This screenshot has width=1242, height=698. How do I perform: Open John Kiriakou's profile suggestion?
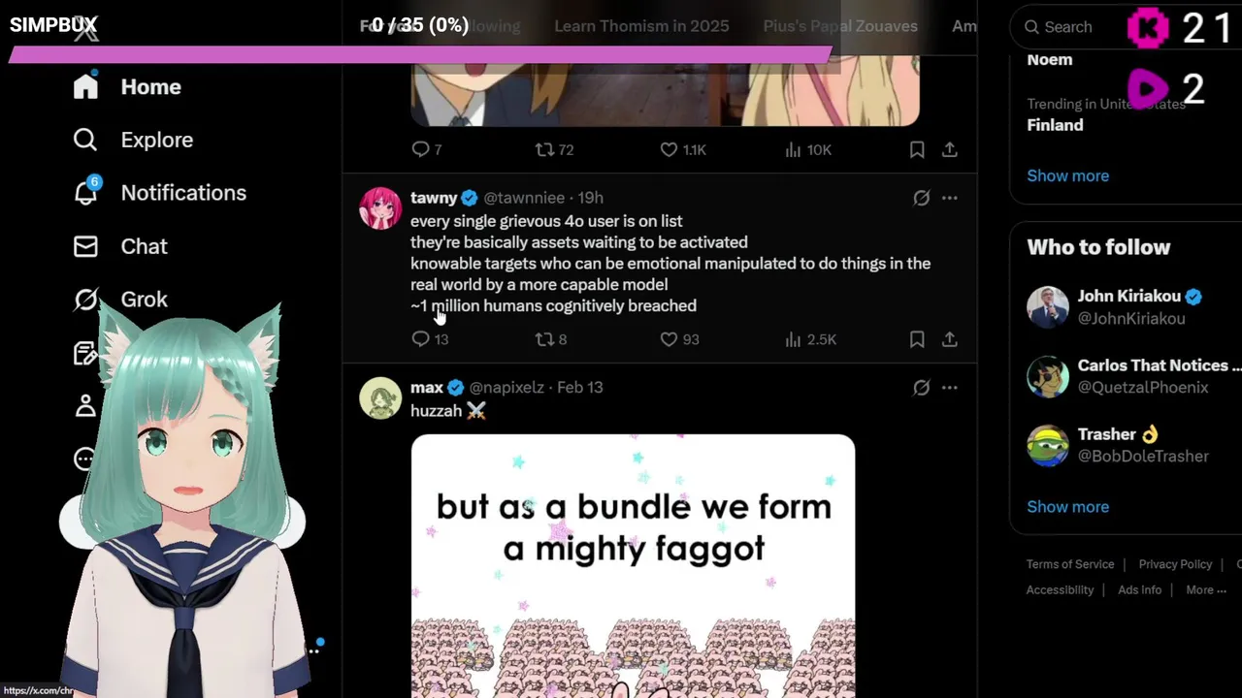1130,307
